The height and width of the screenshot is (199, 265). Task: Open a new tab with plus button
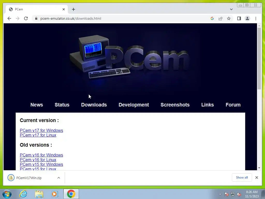73,9
